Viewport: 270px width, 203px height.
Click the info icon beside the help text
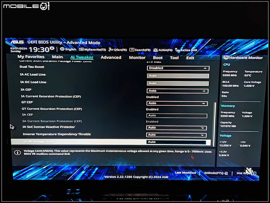point(18,152)
